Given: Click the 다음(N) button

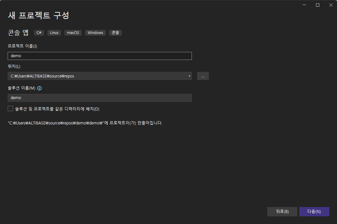Looking at the screenshot, I should click(314, 212).
